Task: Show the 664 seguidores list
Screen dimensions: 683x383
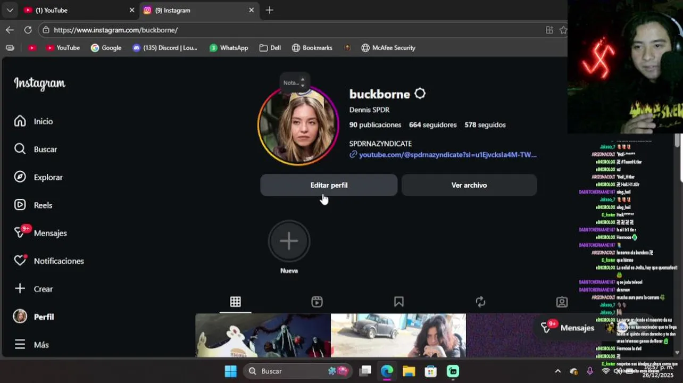Action: pos(433,124)
